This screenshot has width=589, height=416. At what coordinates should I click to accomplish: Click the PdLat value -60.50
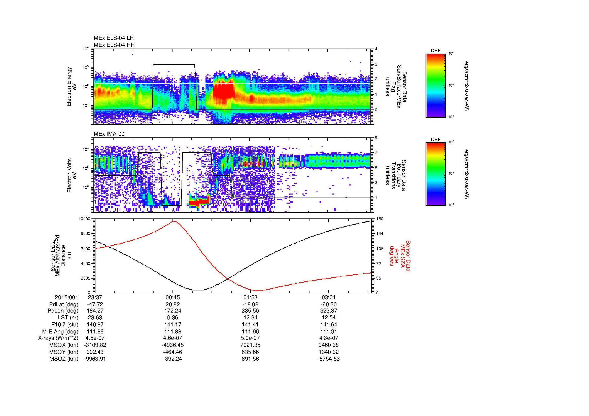point(329,305)
